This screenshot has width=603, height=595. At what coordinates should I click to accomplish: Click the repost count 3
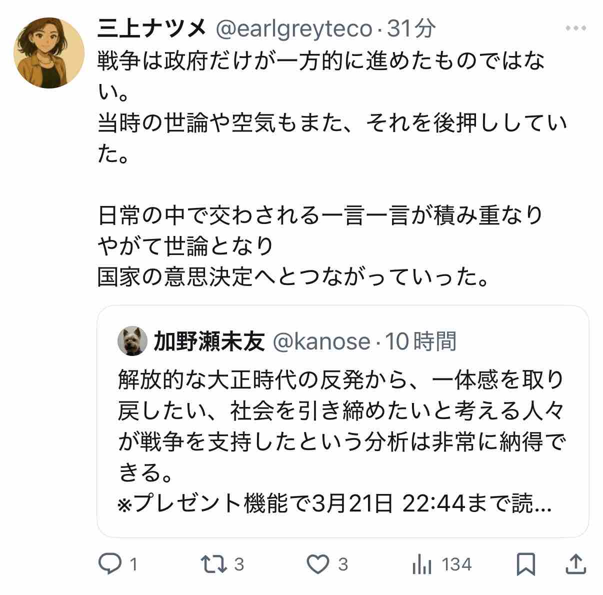(x=239, y=565)
